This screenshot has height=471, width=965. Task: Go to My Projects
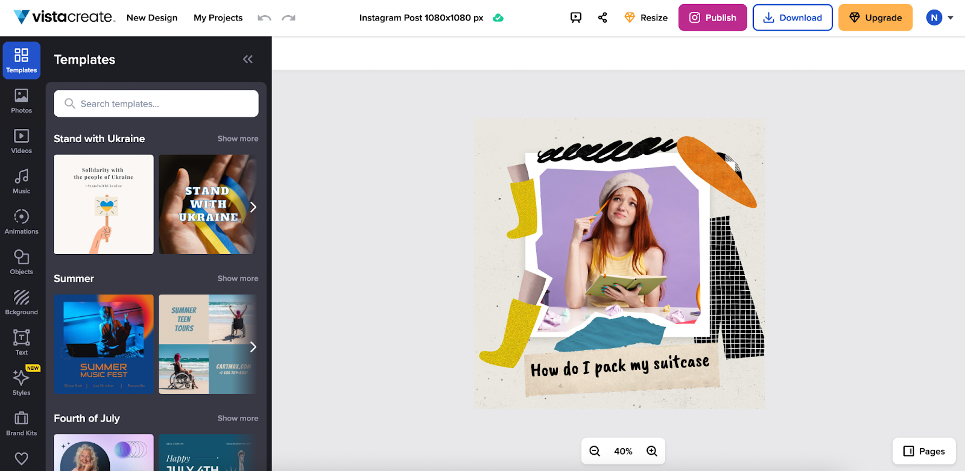point(218,18)
